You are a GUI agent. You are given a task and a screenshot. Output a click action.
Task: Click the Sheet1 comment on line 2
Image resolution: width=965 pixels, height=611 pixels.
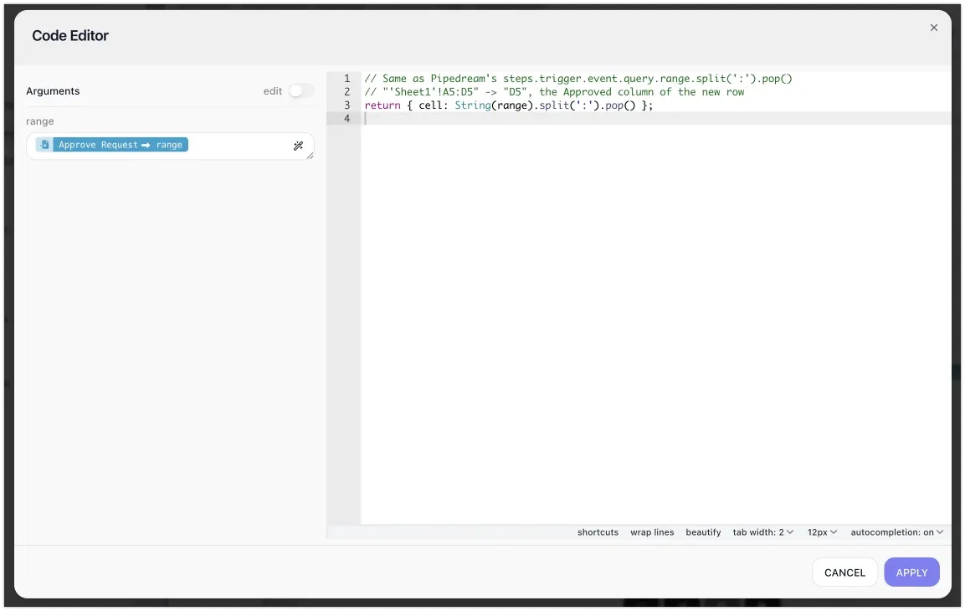554,92
